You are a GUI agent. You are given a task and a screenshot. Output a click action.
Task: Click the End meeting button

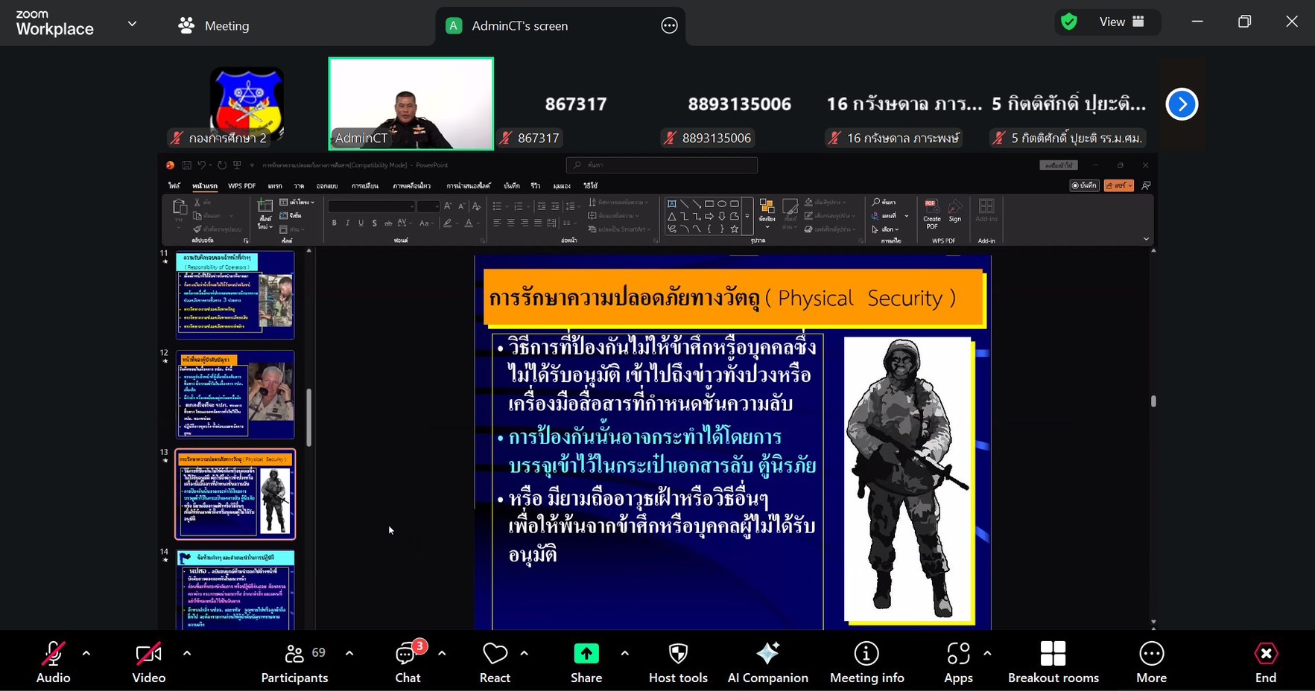[x=1265, y=662]
